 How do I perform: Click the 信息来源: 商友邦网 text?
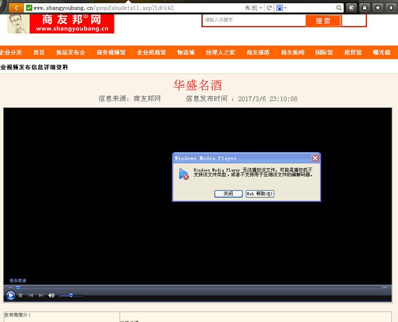click(x=129, y=99)
